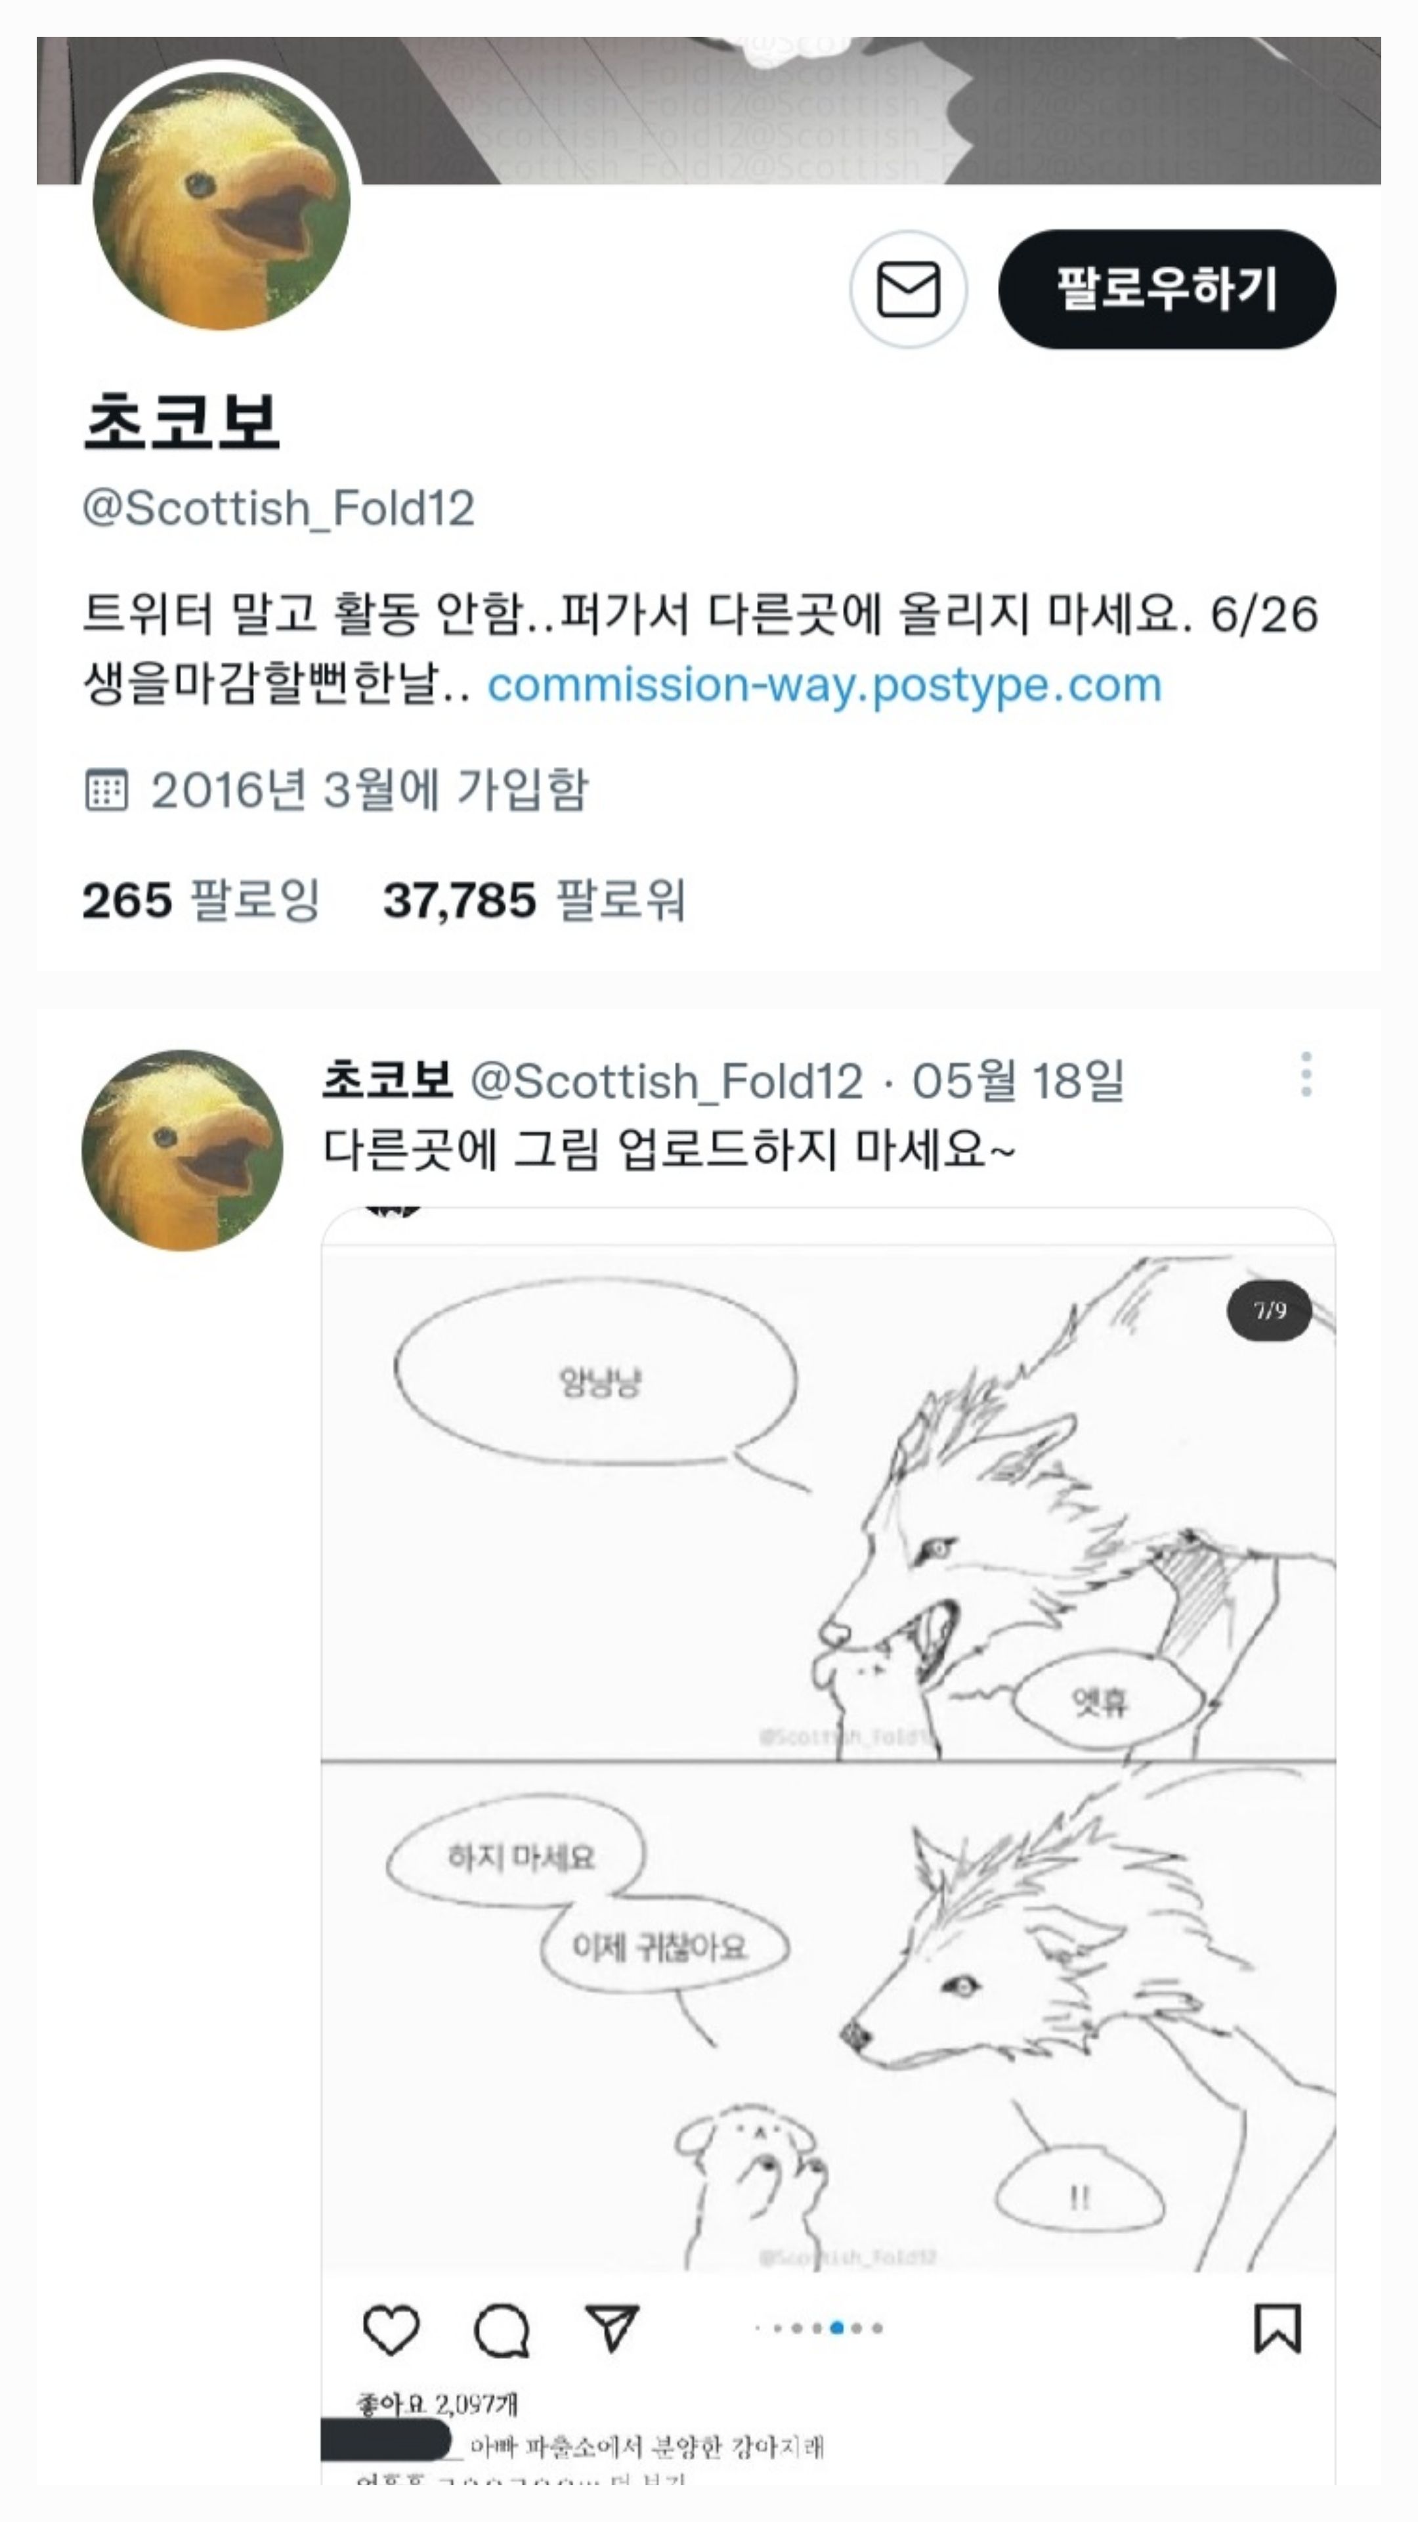Viewport: 1418px width, 2522px height.
Task: Open the large profile avatar photo
Action: [221, 201]
